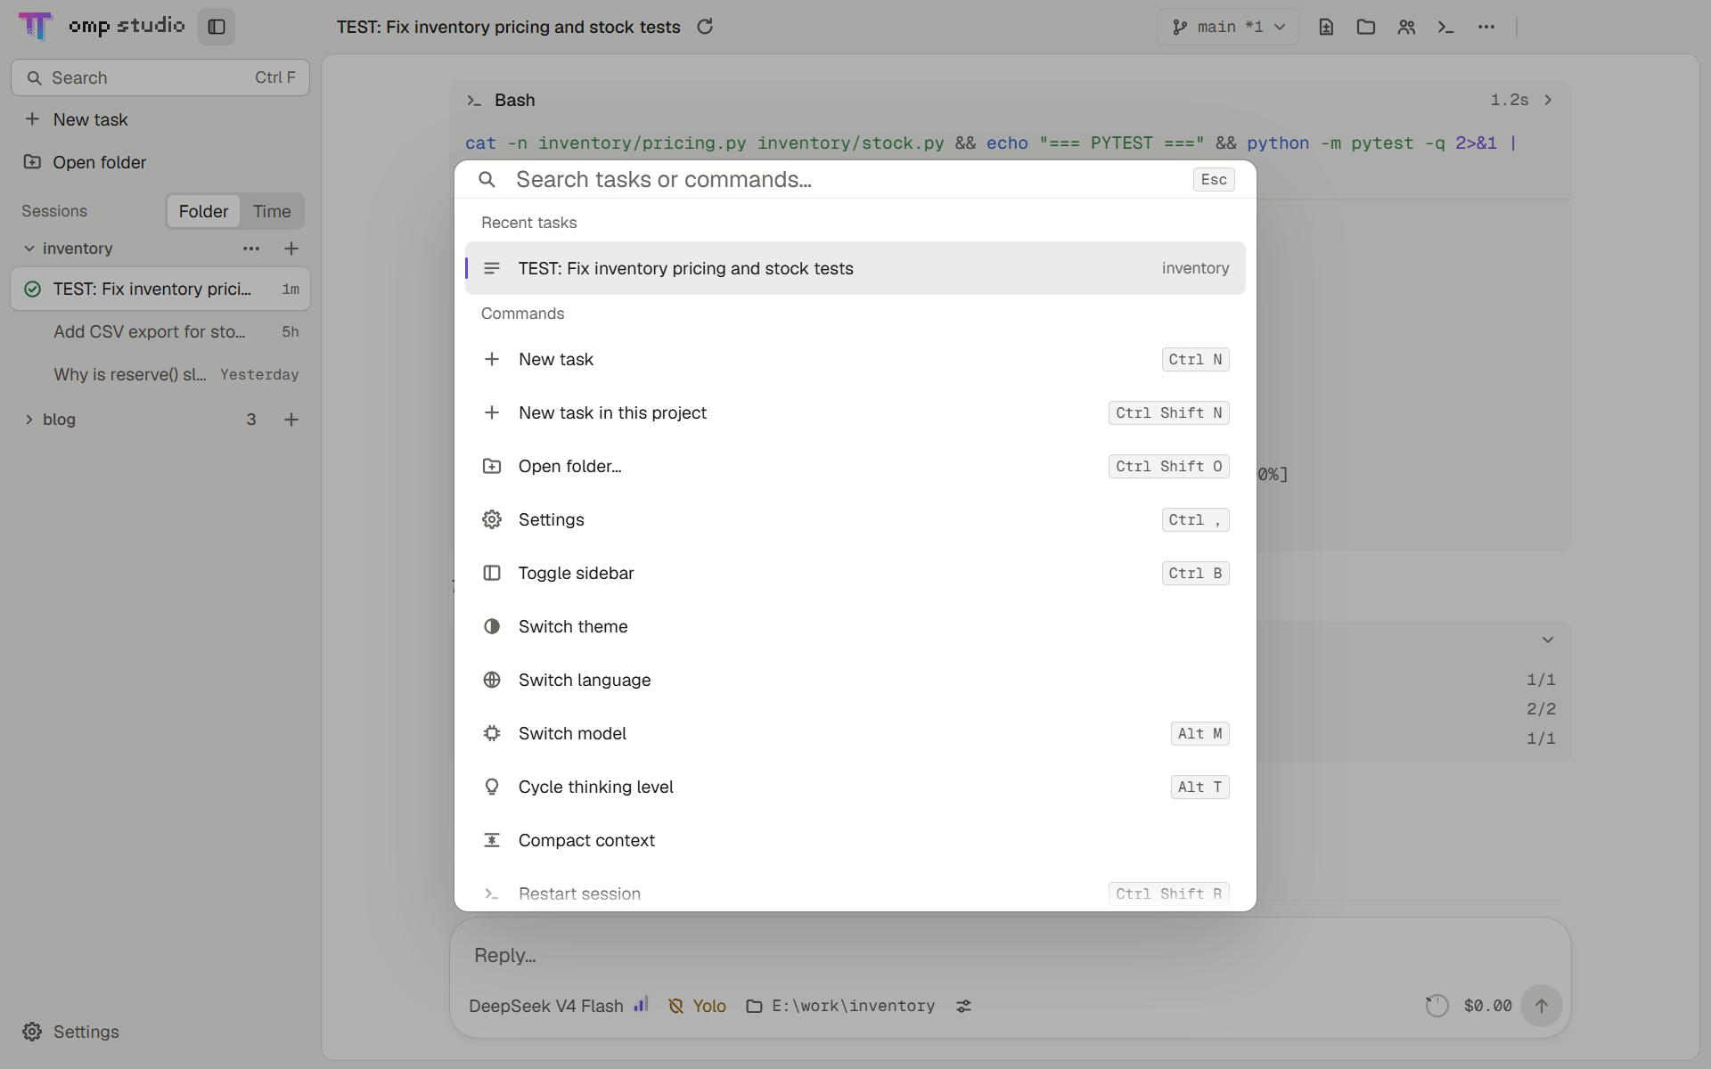Click the Search tasks or commands field
The height and width of the screenshot is (1069, 1711).
tap(847, 179)
